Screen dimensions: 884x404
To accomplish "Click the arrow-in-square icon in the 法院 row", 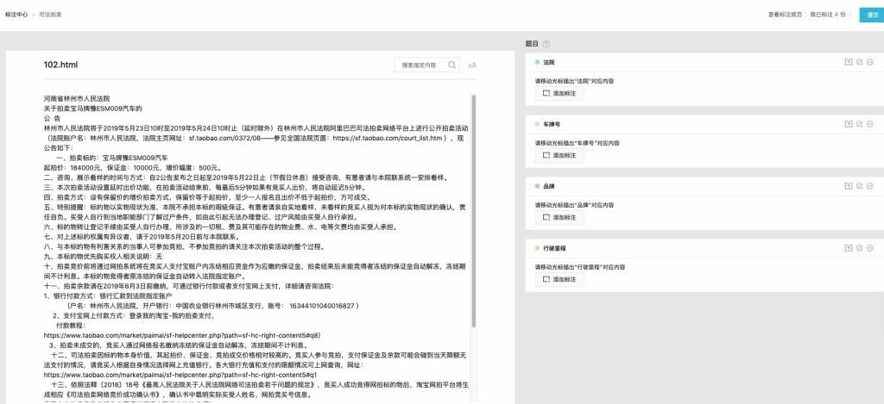I will tap(848, 62).
